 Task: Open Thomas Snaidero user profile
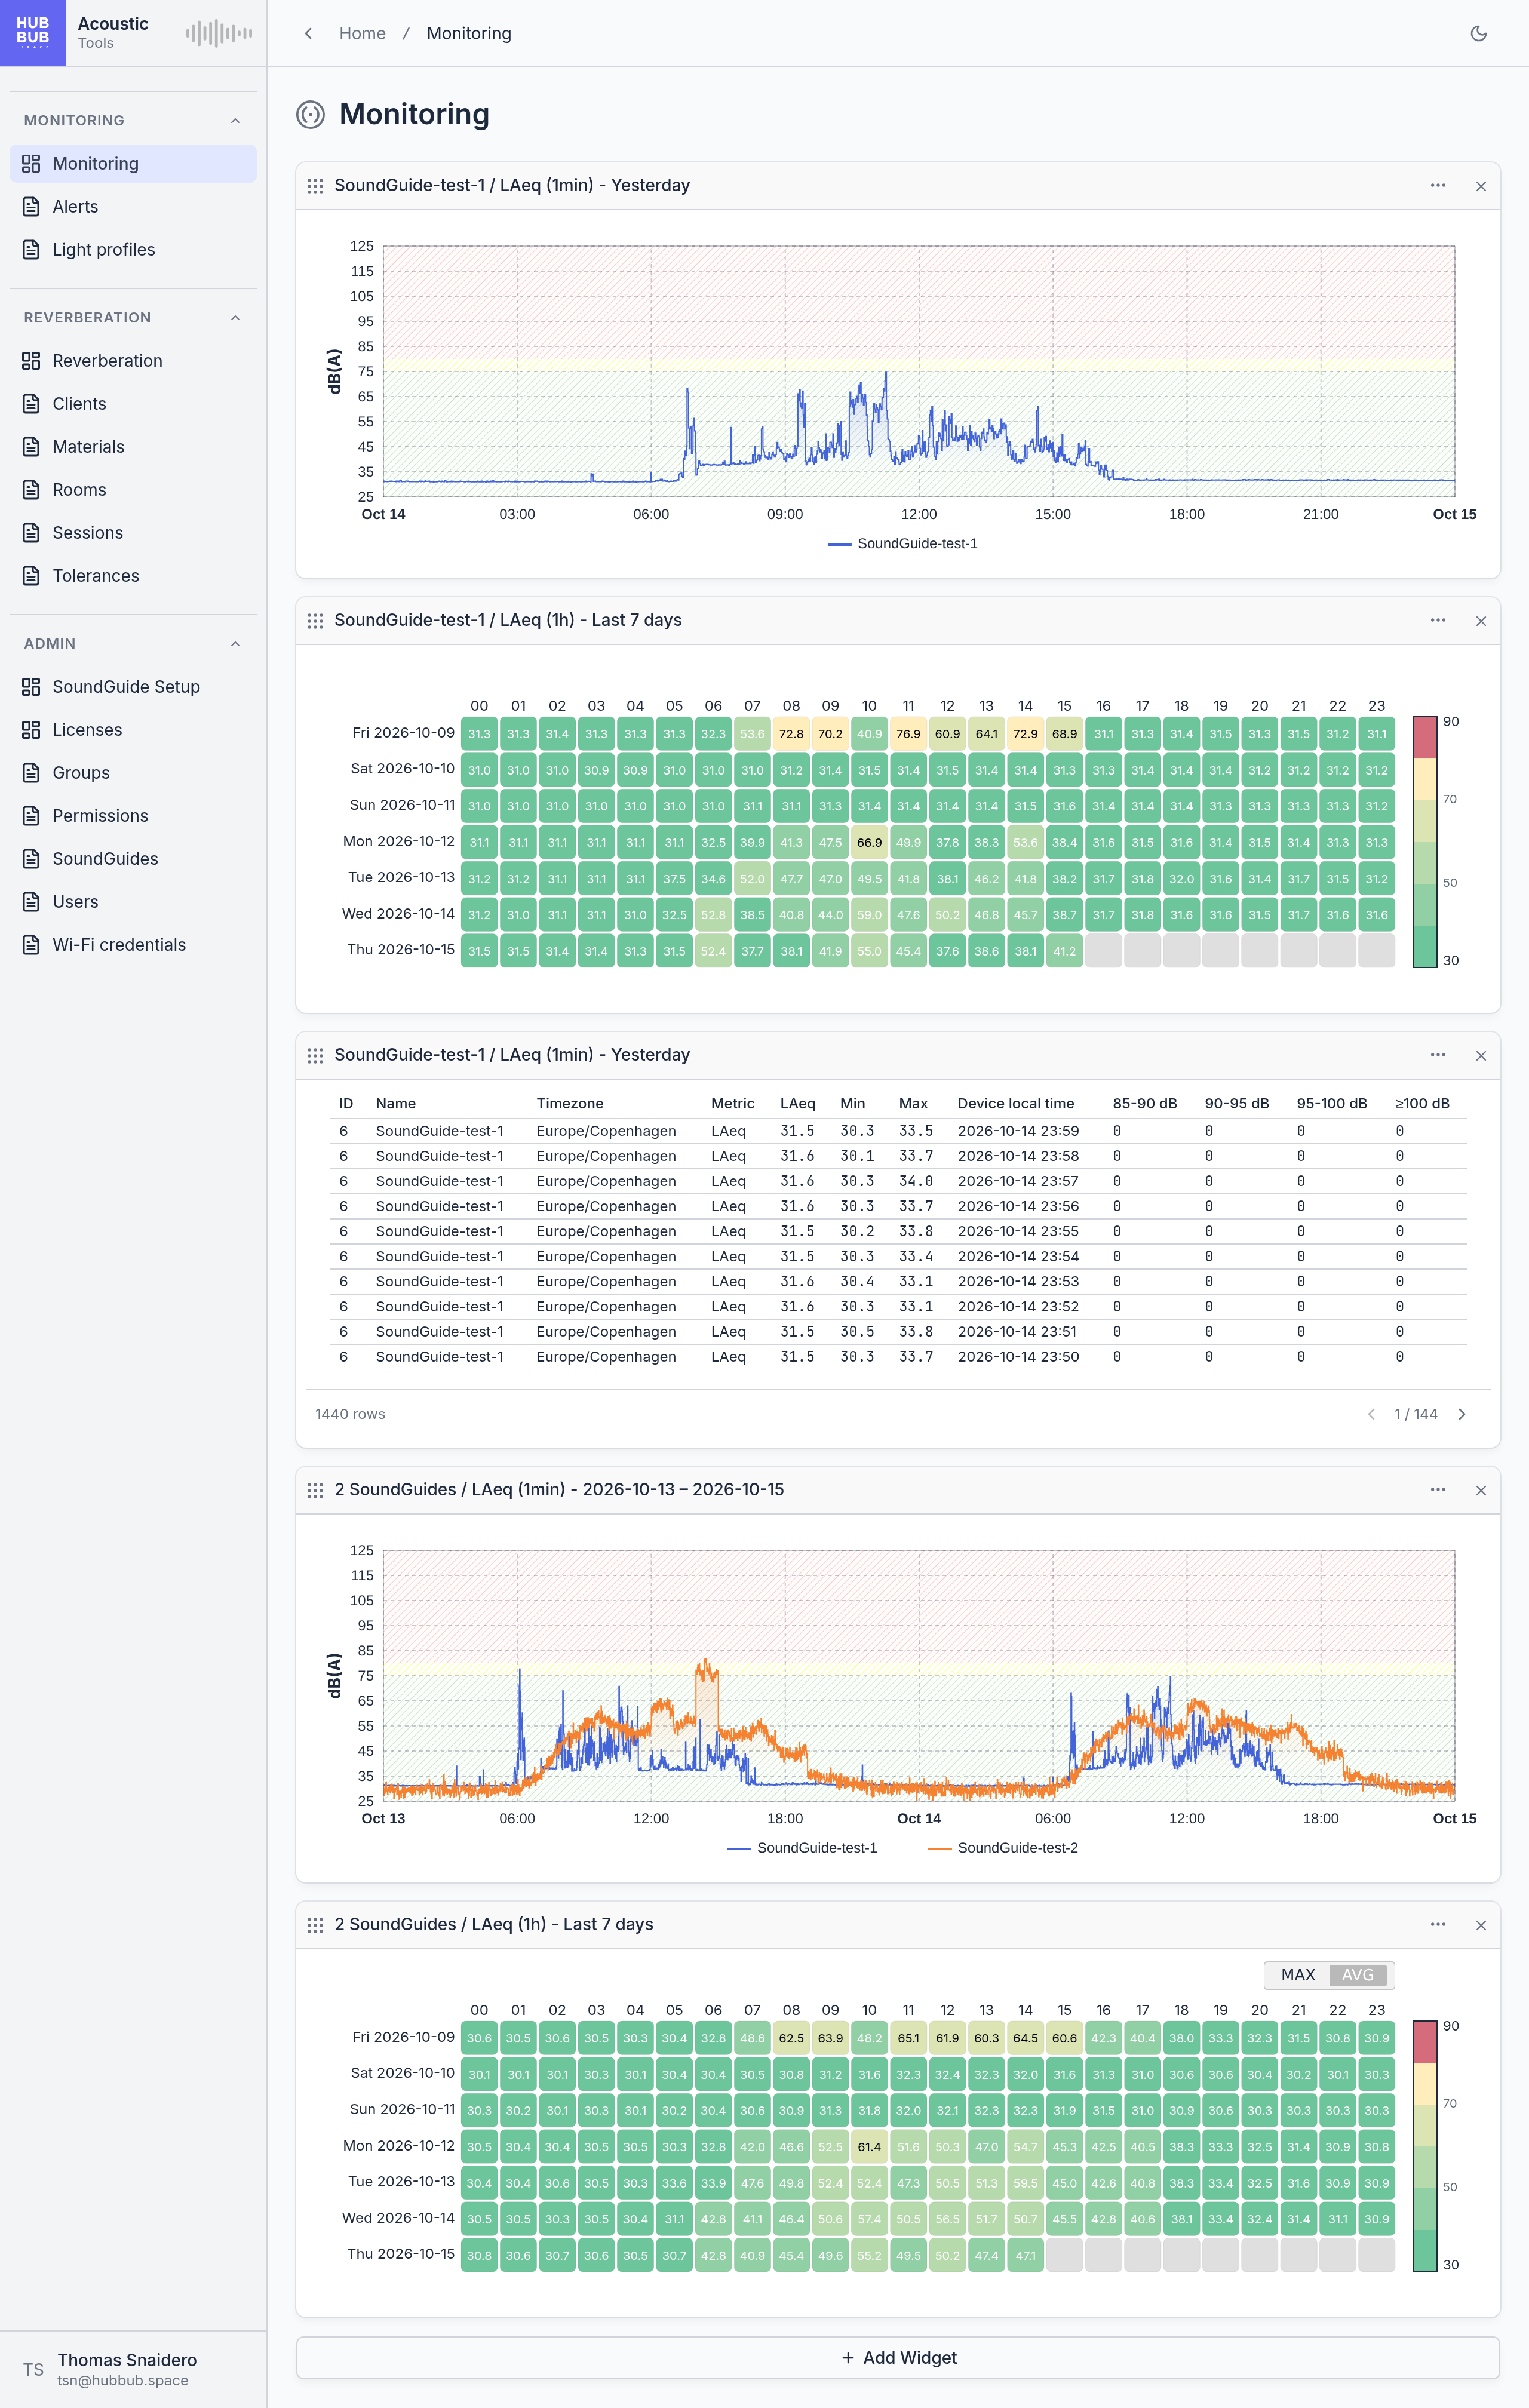pyautogui.click(x=133, y=2369)
